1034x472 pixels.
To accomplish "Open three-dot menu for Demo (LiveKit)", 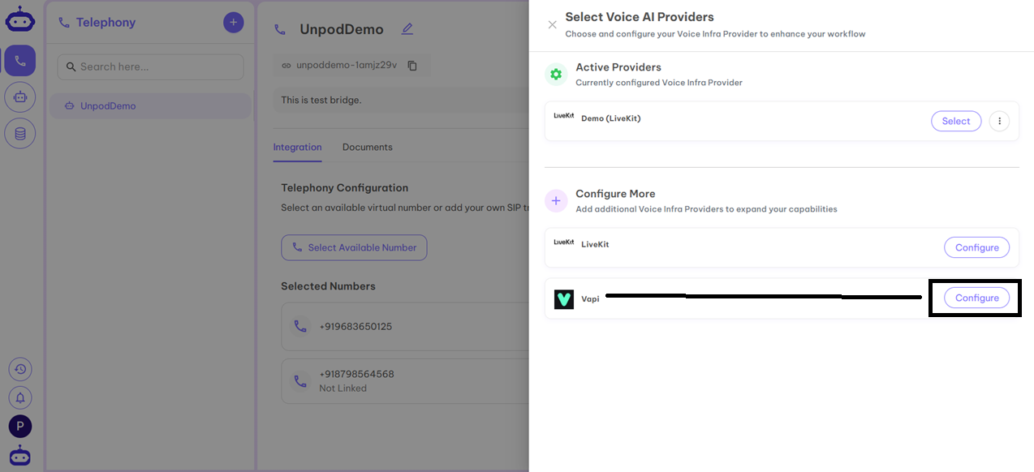I will pos(999,121).
